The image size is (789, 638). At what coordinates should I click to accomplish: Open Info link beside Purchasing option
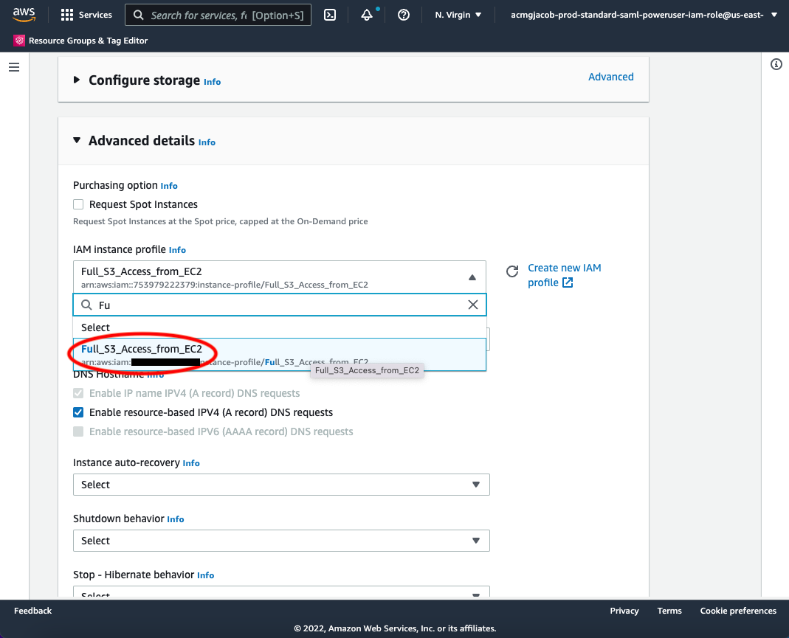pyautogui.click(x=169, y=186)
